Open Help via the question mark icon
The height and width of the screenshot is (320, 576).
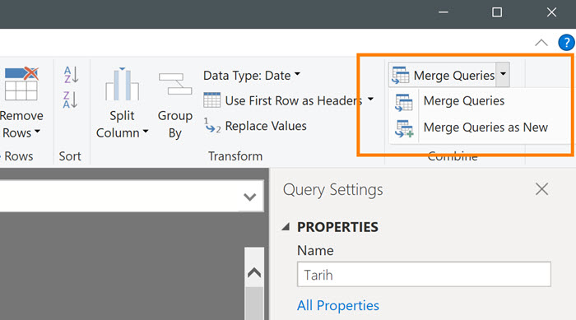[x=566, y=43]
